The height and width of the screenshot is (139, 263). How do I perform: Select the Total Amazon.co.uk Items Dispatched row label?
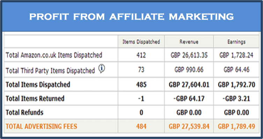[54, 55]
